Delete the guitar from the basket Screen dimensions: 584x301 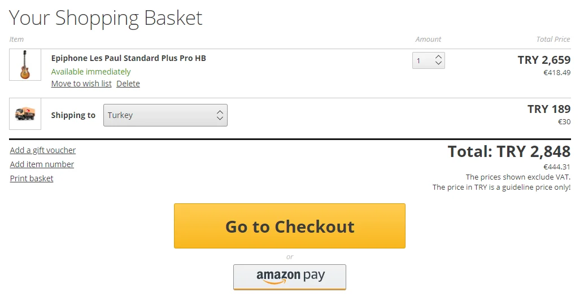tap(128, 84)
